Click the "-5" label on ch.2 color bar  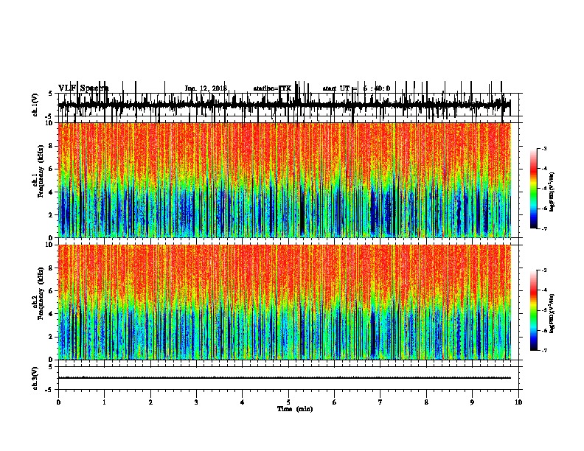(544, 310)
